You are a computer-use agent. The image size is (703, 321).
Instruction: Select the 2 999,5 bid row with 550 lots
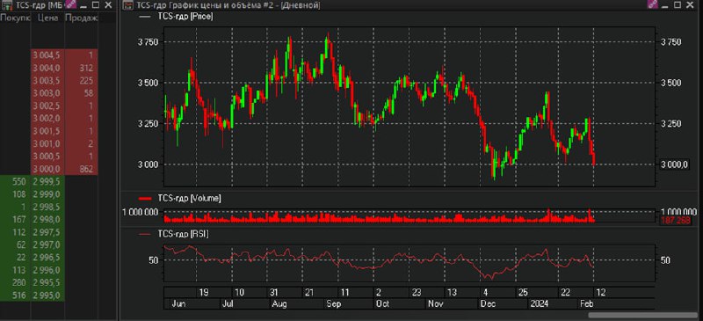(49, 181)
